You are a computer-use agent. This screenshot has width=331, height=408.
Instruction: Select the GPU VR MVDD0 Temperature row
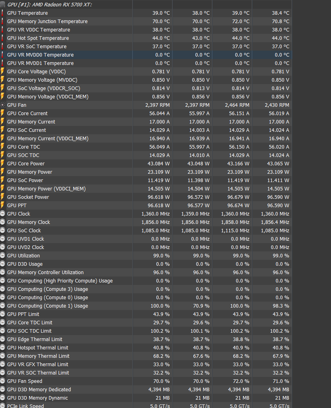click(x=146, y=55)
